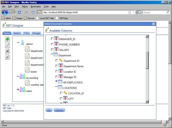Open the Tools menu

46,6
